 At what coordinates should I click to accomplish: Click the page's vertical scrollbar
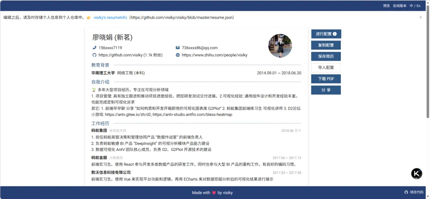coord(428,62)
